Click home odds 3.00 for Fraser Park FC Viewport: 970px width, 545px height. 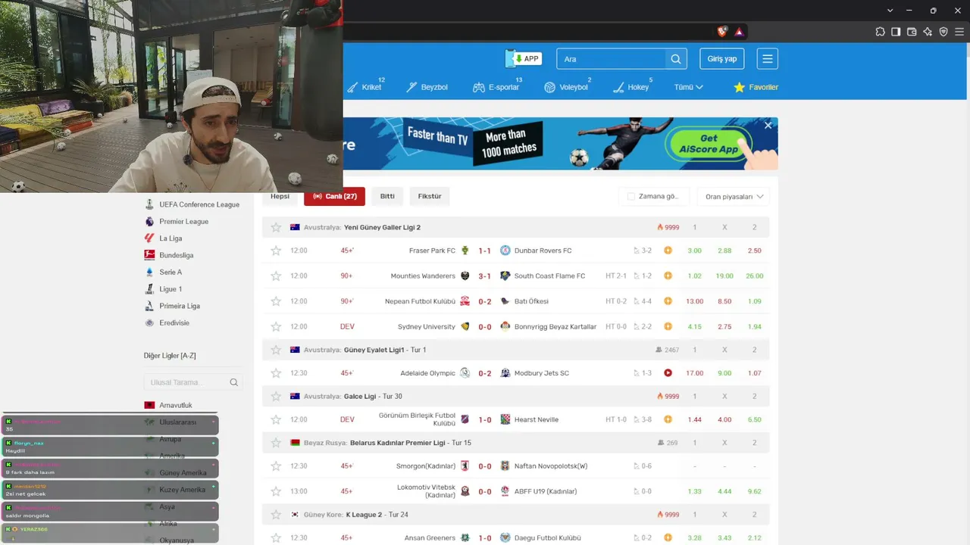694,251
